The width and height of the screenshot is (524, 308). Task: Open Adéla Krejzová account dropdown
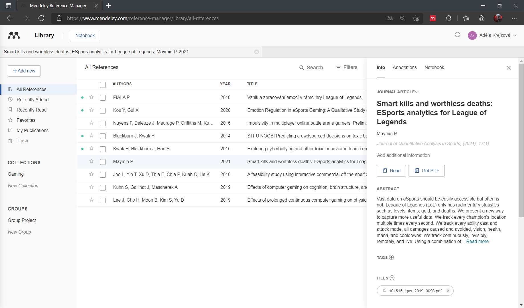pos(498,35)
